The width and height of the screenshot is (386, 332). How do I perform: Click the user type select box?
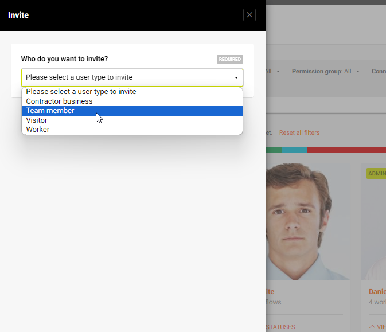132,77
